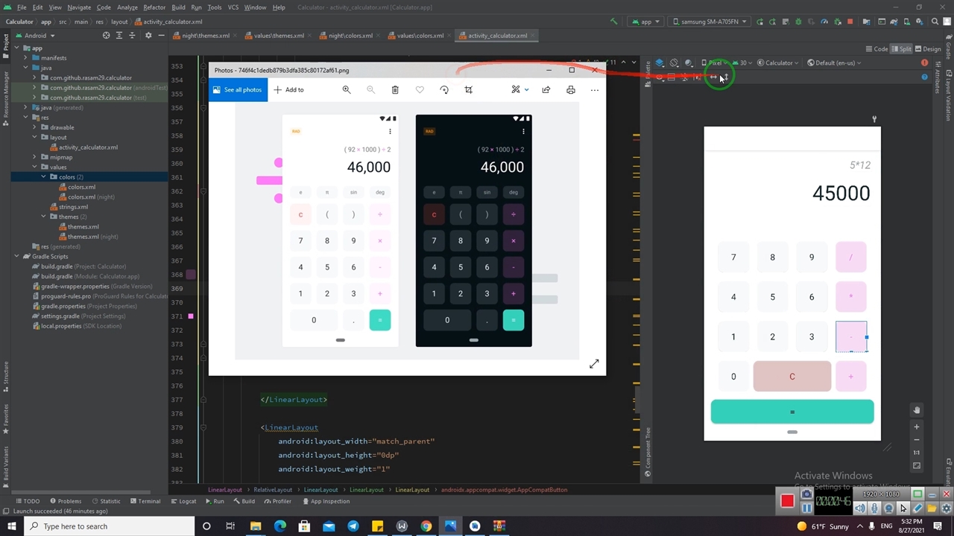This screenshot has width=954, height=536.
Task: Rotate the image in Photos toolbar
Action: [x=444, y=90]
